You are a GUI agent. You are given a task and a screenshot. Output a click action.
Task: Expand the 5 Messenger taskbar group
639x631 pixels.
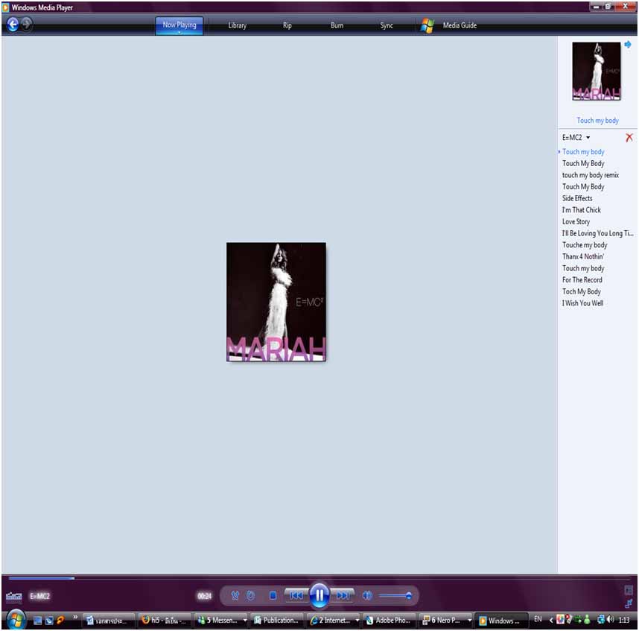(x=245, y=621)
